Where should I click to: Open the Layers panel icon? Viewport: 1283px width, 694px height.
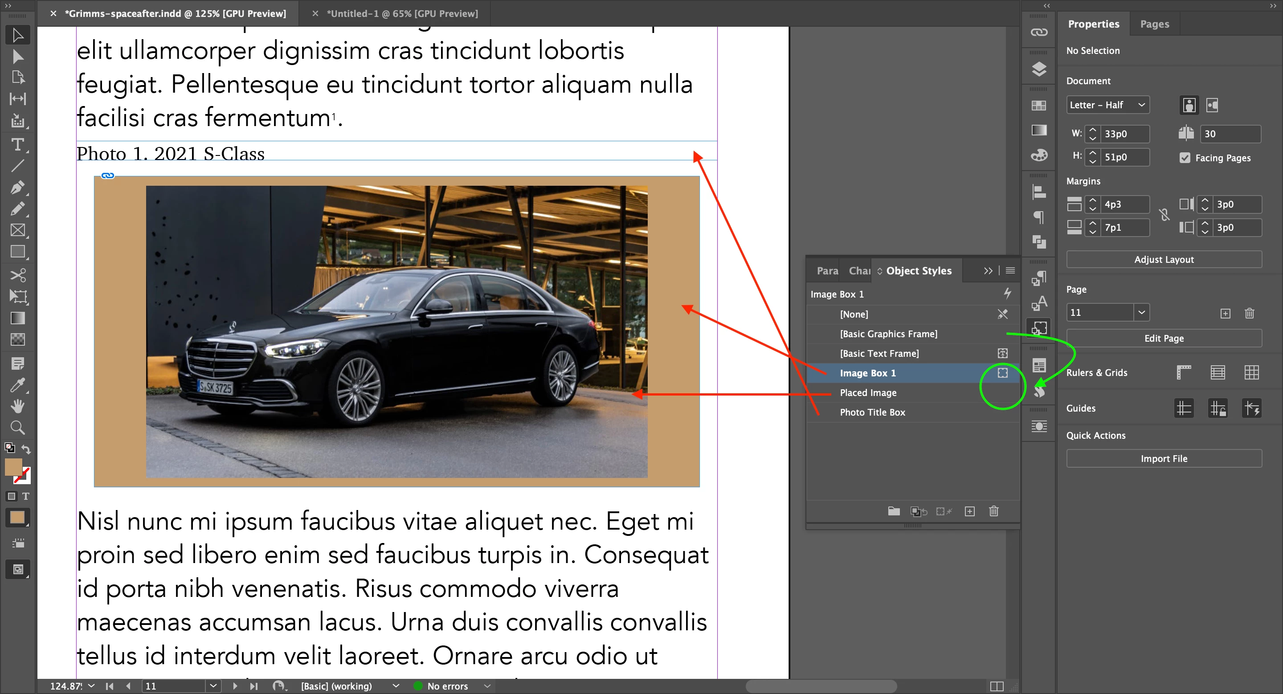pyautogui.click(x=1038, y=69)
